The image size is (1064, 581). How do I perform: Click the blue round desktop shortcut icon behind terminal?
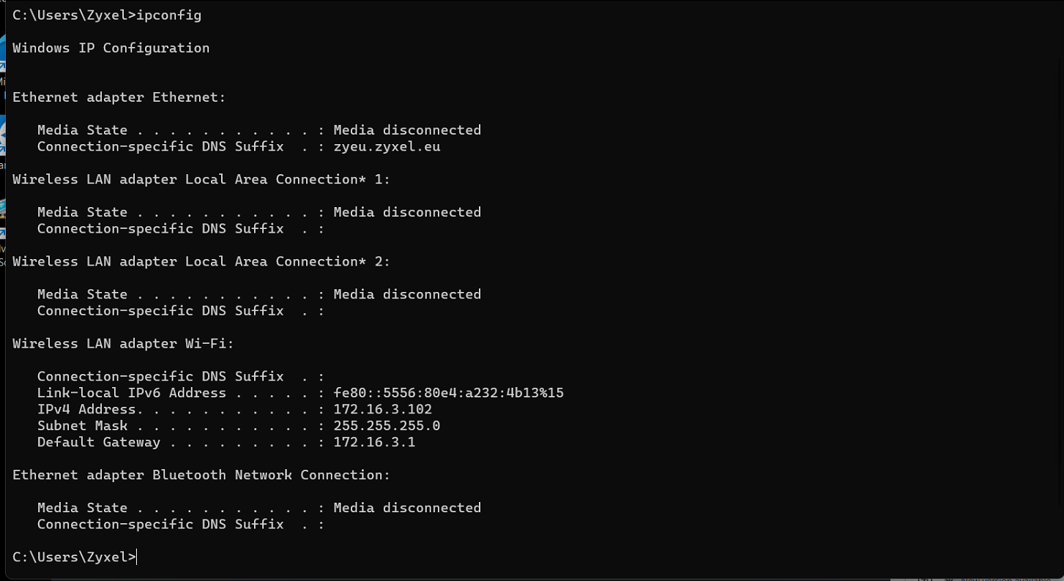(2, 135)
